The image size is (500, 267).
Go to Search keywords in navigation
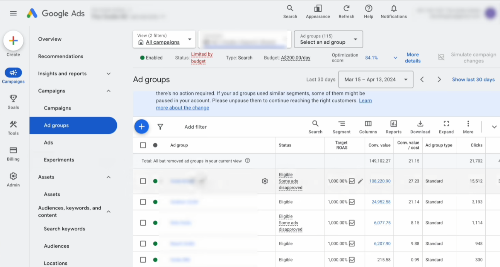tap(65, 229)
